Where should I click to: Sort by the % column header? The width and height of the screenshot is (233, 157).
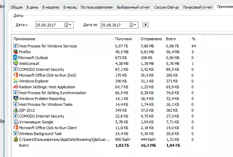click(x=196, y=39)
